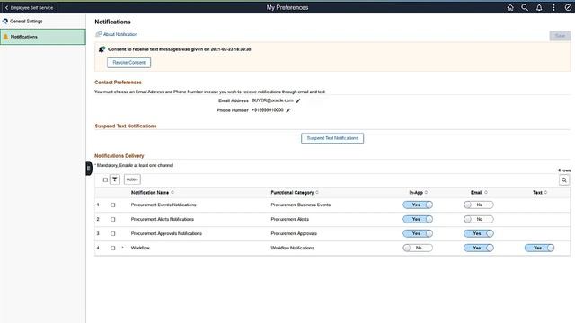Image resolution: width=575 pixels, height=323 pixels.
Task: Toggle Email for Procurement Approvals Notifications
Action: pyautogui.click(x=479, y=233)
